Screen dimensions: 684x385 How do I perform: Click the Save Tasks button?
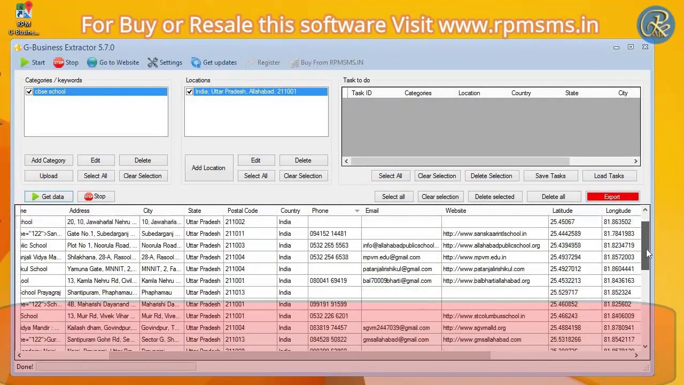[x=550, y=176]
